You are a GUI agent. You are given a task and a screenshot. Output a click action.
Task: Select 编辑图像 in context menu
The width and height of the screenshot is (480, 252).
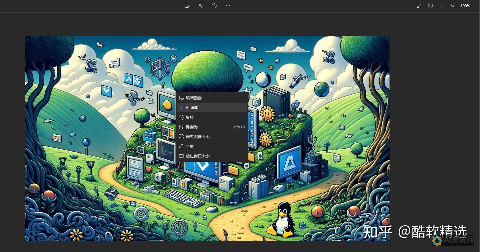click(212, 98)
